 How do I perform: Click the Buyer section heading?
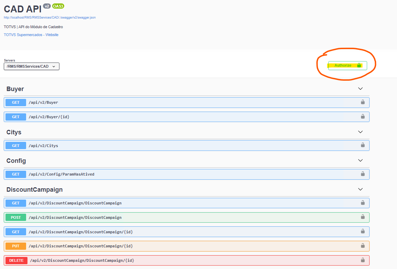[15, 89]
